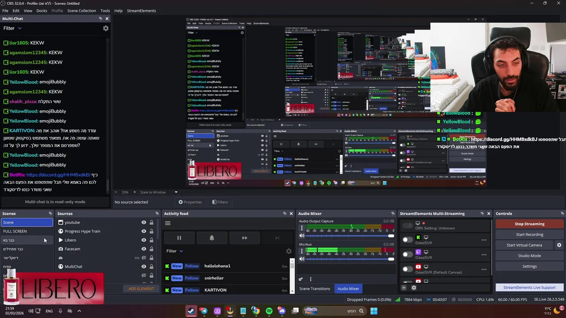This screenshot has height=318, width=566.
Task: Mute the Mic/Aux speaker icon
Action: 302,259
